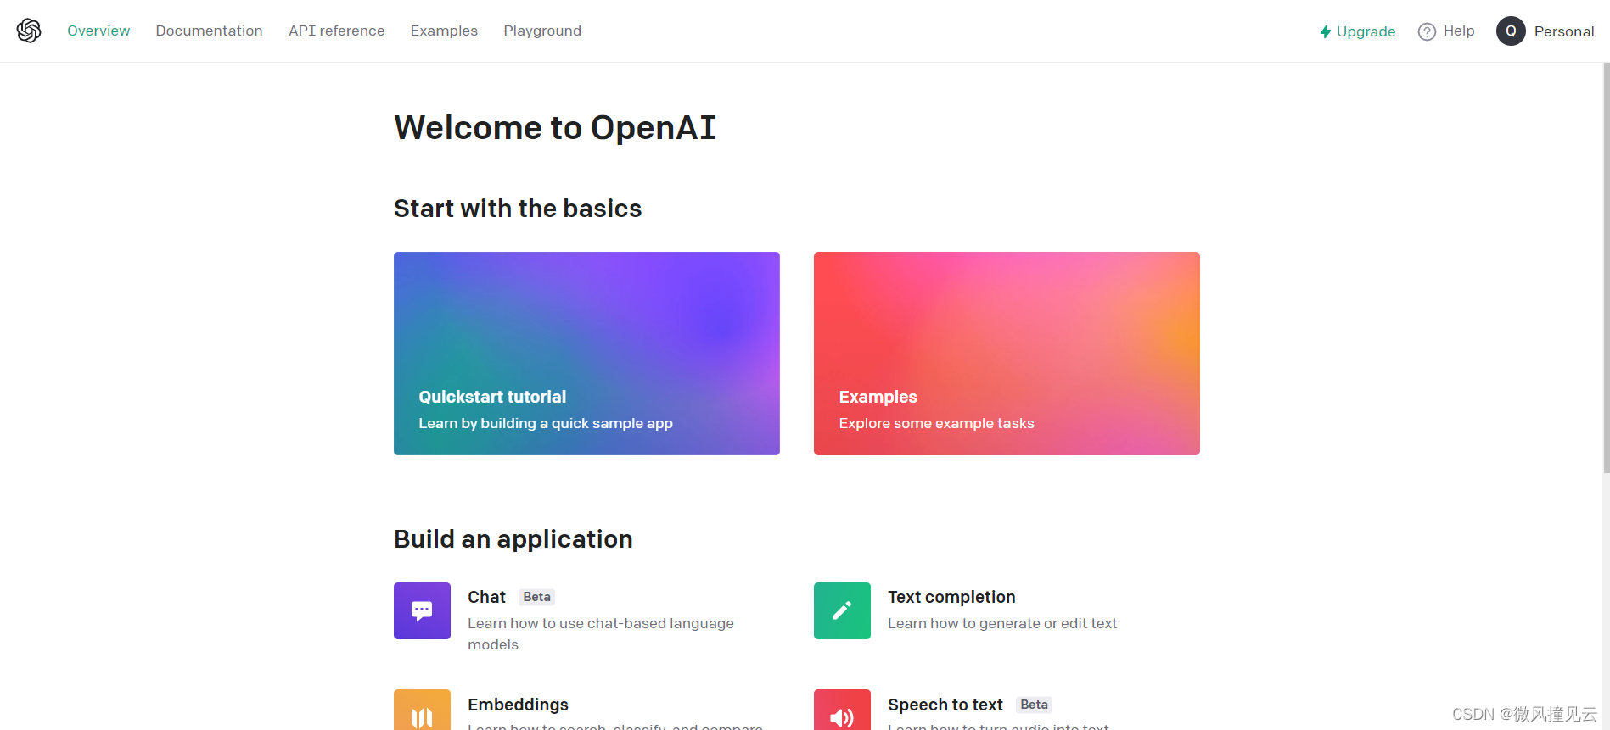Image resolution: width=1610 pixels, height=730 pixels.
Task: Click the orange Embeddings icon
Action: [x=422, y=710]
